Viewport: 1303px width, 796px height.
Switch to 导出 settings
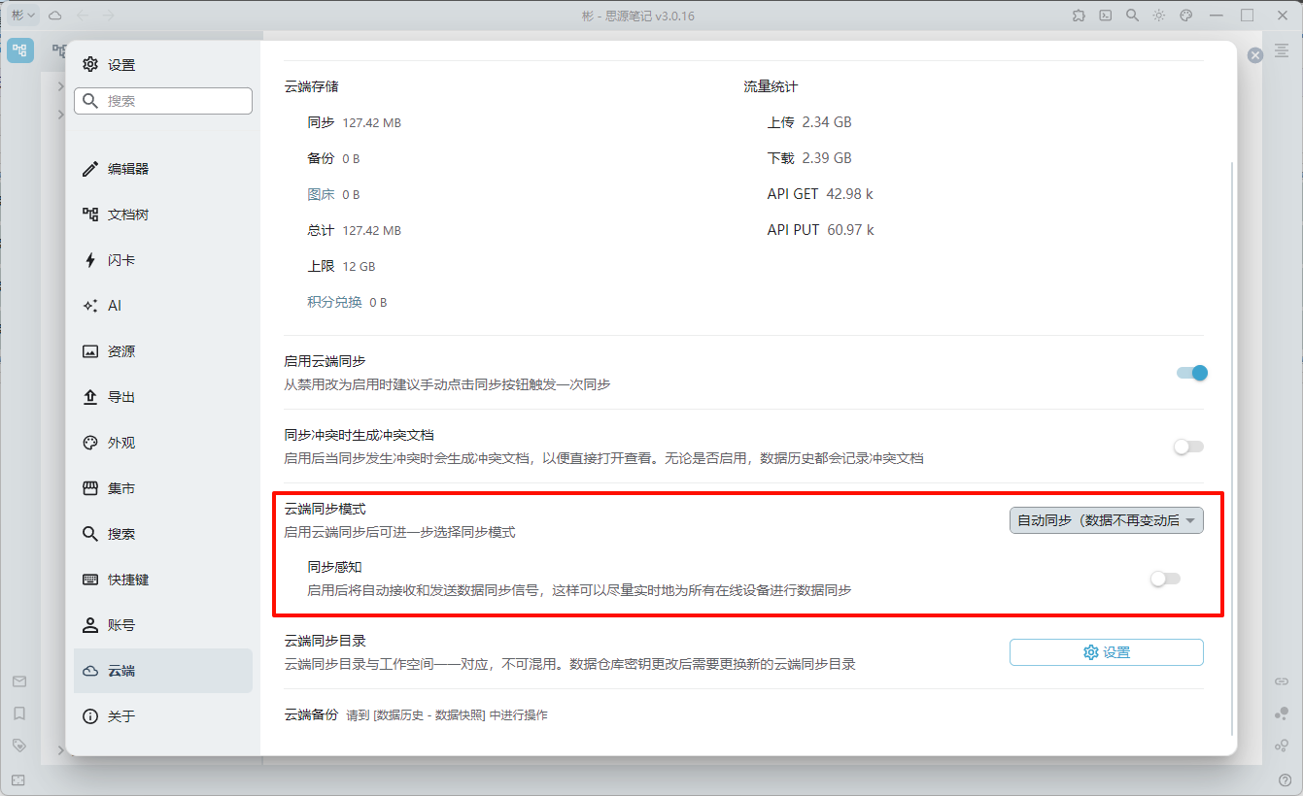pyautogui.click(x=163, y=397)
